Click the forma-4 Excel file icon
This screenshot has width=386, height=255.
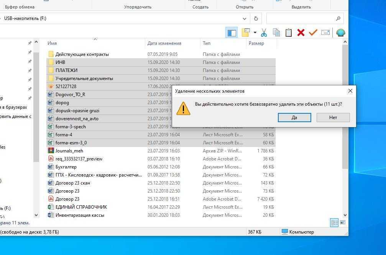tap(51, 134)
